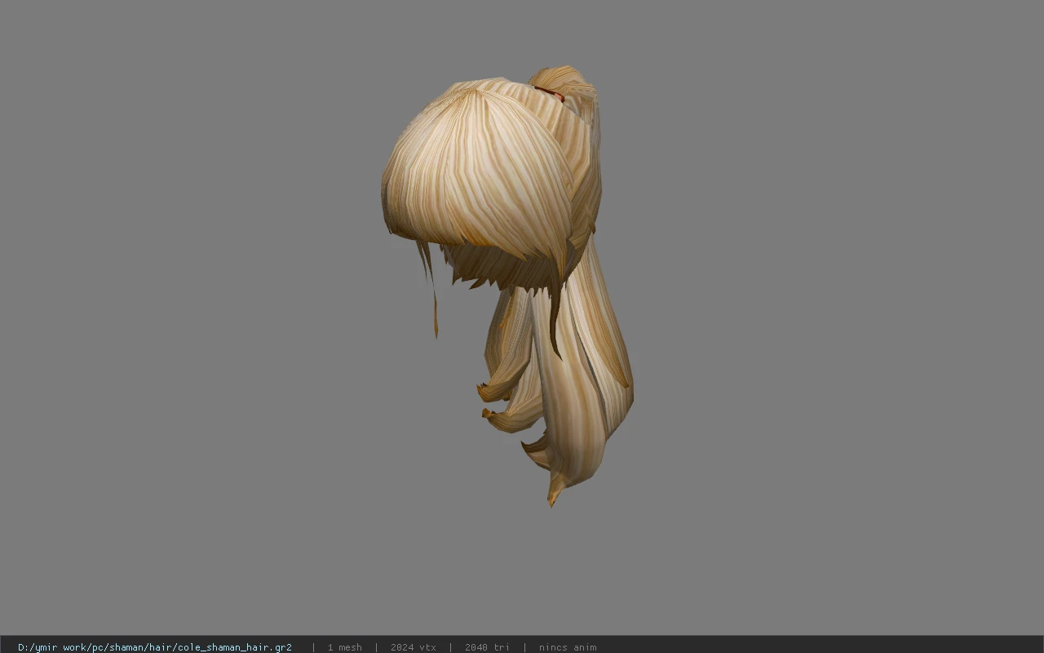
Task: Click the '2024 vtx' vertex count
Action: (x=413, y=646)
